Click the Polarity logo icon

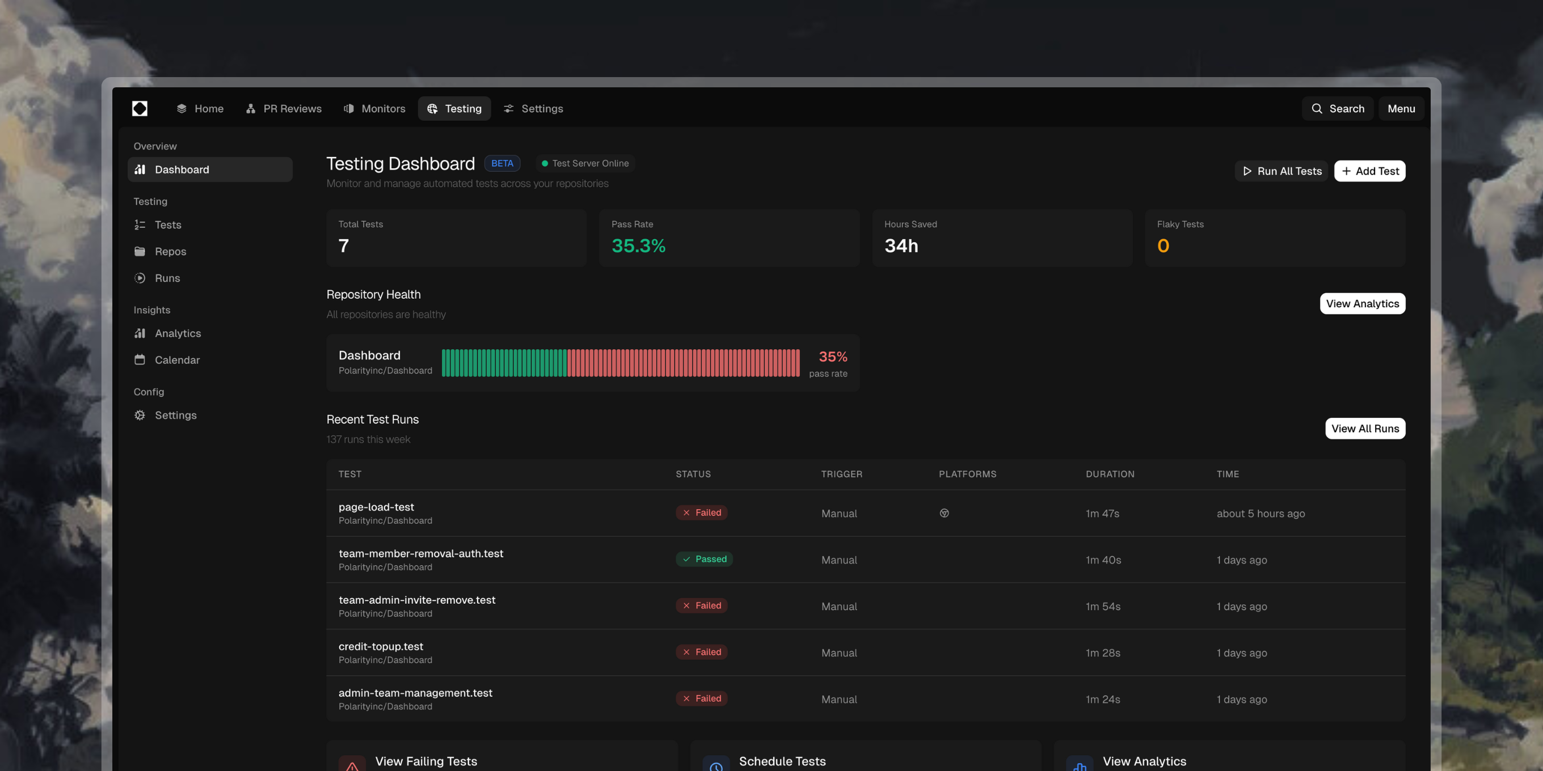coord(140,108)
